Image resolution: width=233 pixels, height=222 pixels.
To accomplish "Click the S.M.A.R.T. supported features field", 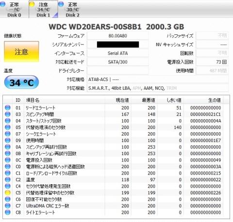I will [158, 88].
